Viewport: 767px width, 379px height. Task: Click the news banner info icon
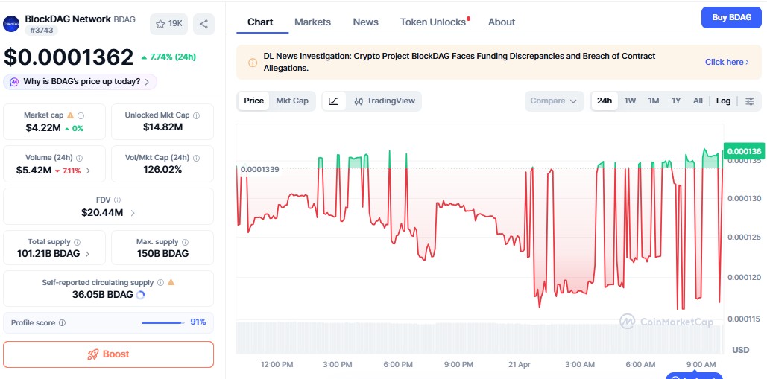coord(253,63)
